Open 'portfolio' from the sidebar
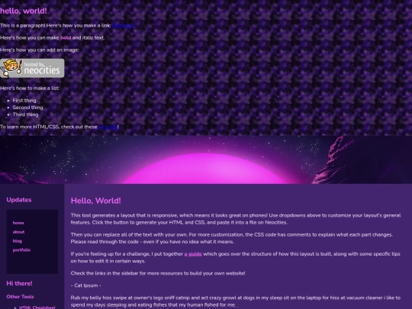 coord(21,250)
